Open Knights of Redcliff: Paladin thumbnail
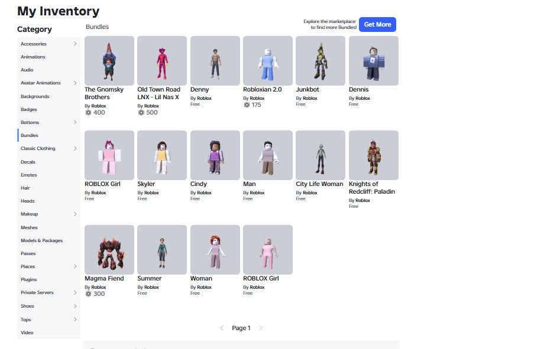547x349 pixels. 373,155
